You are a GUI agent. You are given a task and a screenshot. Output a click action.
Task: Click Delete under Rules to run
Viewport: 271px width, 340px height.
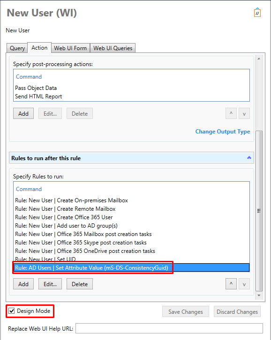coord(80,284)
